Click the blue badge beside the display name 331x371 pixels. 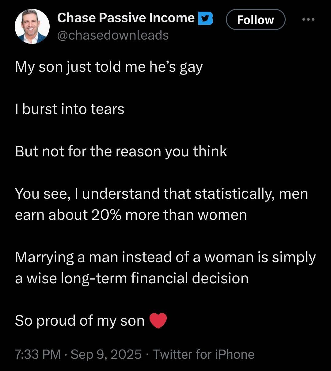pos(205,18)
